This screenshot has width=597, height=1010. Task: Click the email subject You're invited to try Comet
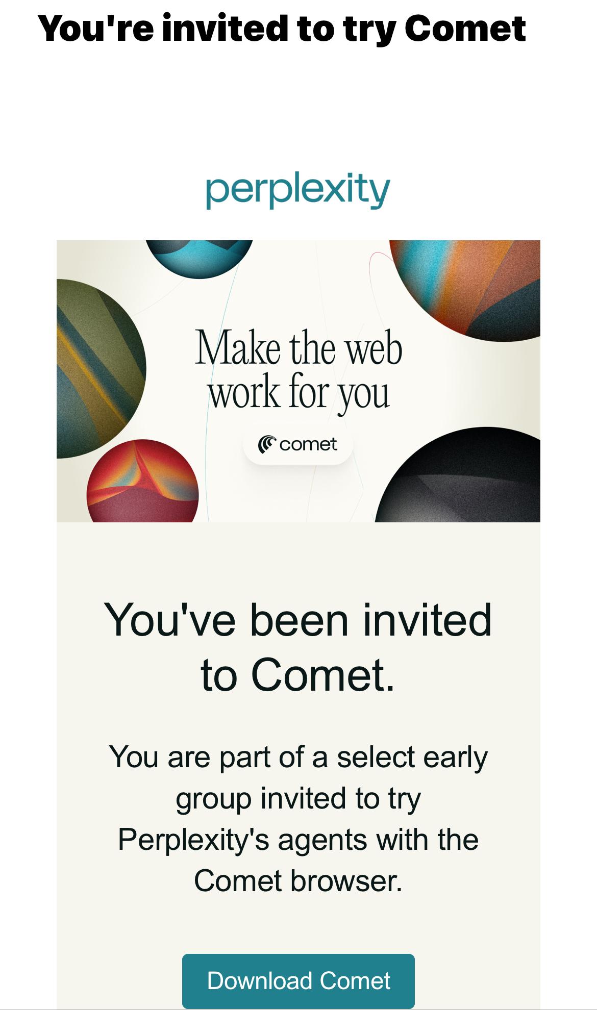pyautogui.click(x=282, y=29)
